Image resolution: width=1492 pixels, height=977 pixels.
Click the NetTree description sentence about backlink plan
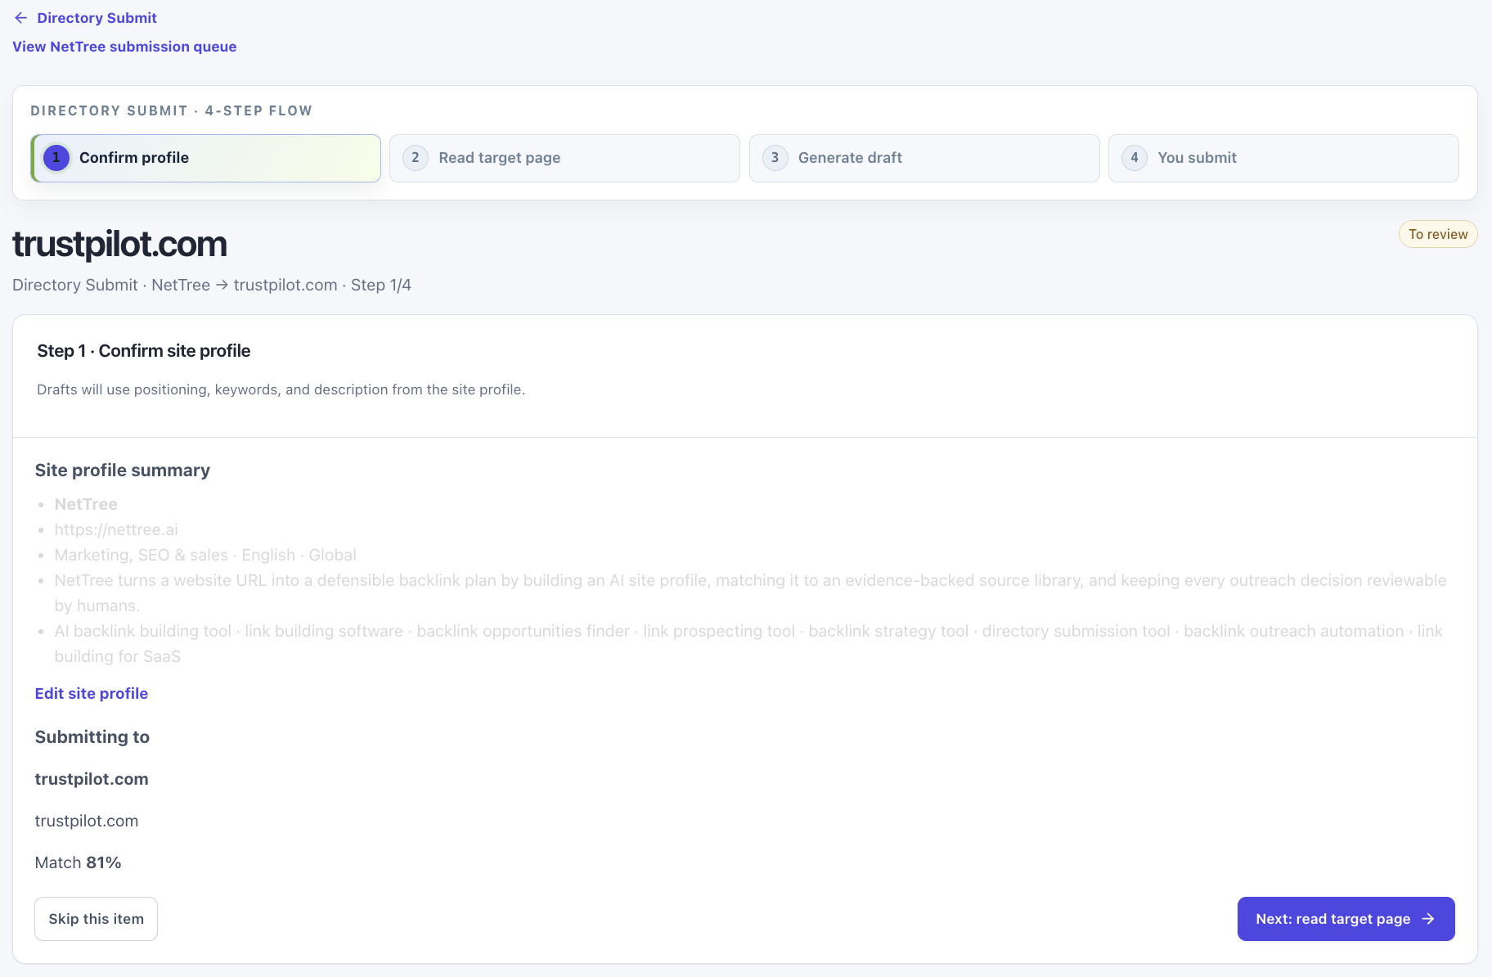(750, 592)
